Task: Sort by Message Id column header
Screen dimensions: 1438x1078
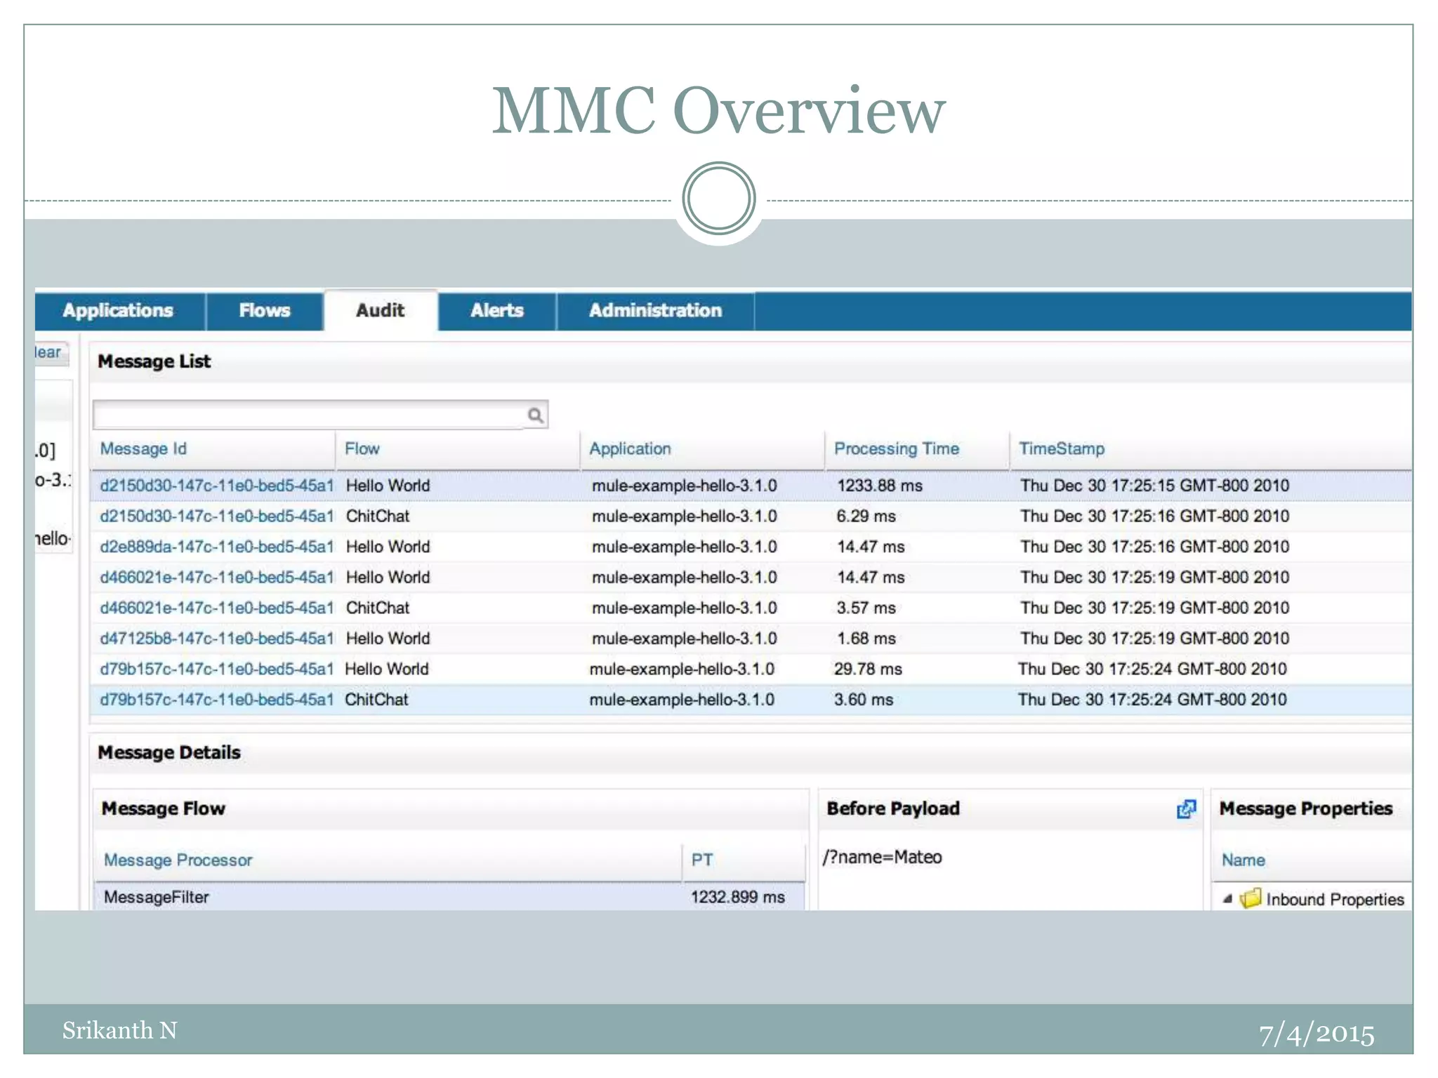Action: pos(143,449)
